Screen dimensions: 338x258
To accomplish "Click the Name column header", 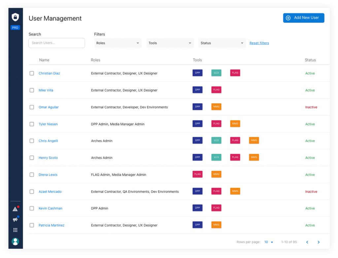I will pos(44,60).
